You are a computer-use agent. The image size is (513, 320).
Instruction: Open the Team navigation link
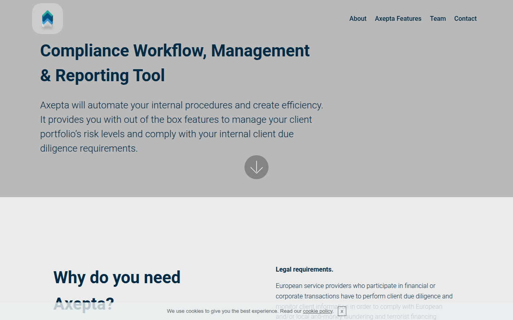438,18
